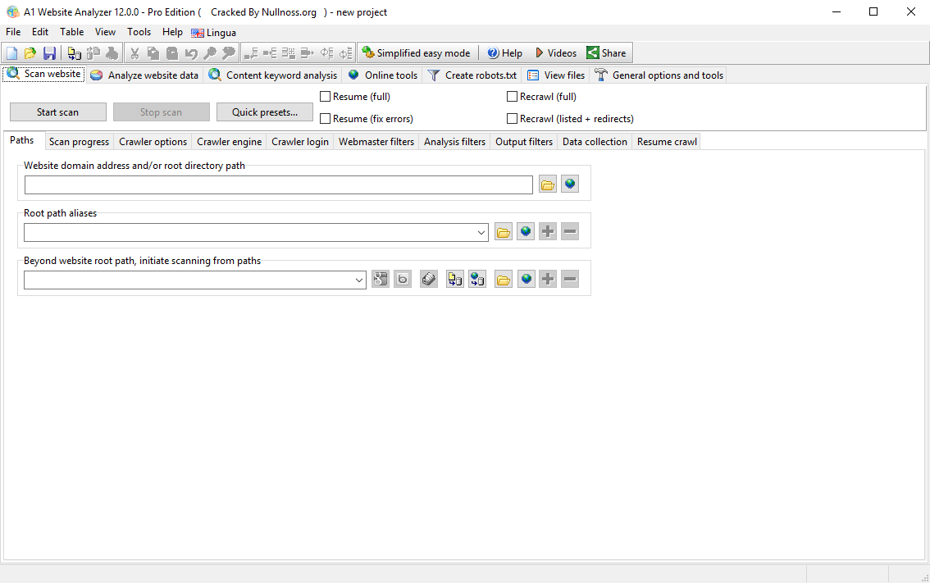Browse for the website root directory with the folder icon
930x583 pixels.
548,184
